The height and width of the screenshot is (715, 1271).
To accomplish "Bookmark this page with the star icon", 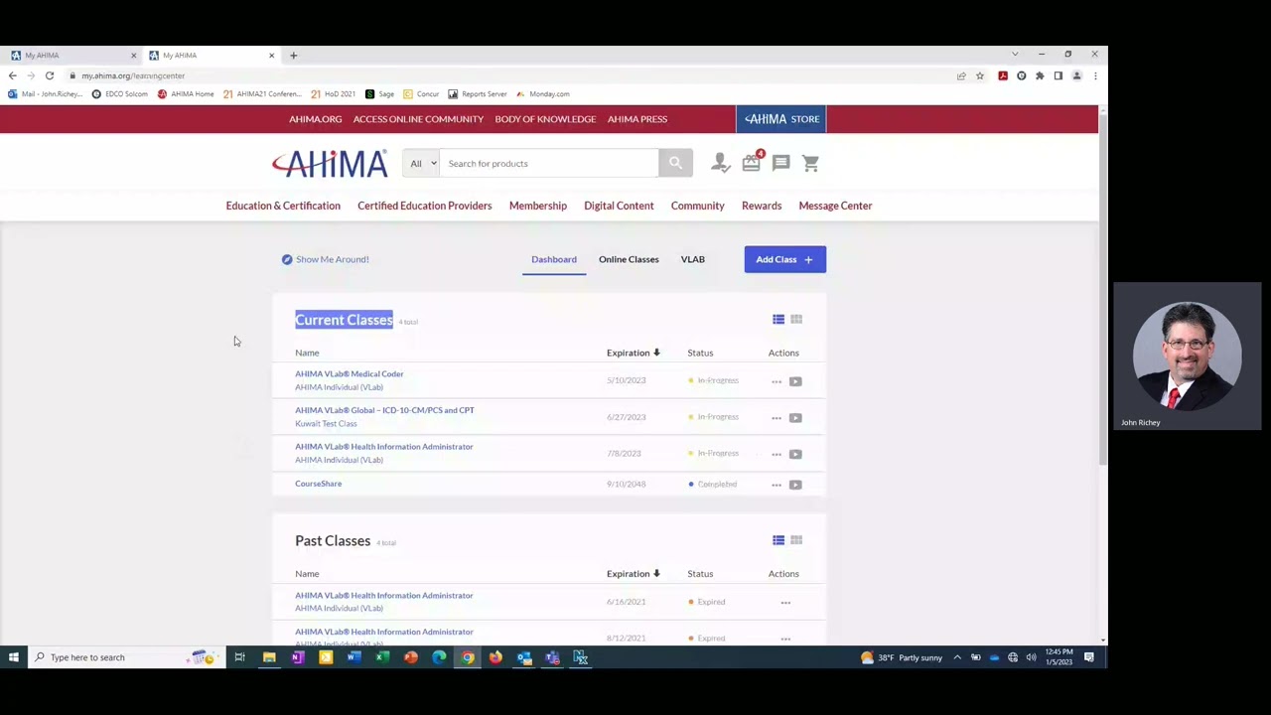I will tap(980, 75).
